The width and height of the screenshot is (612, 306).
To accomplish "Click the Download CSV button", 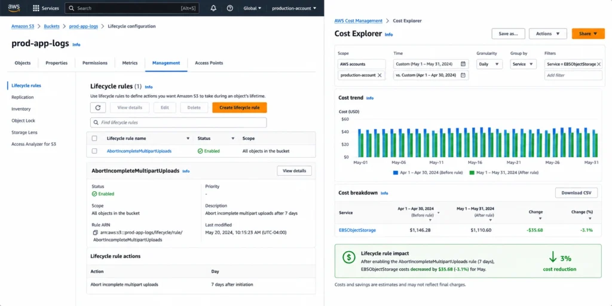I will click(577, 193).
